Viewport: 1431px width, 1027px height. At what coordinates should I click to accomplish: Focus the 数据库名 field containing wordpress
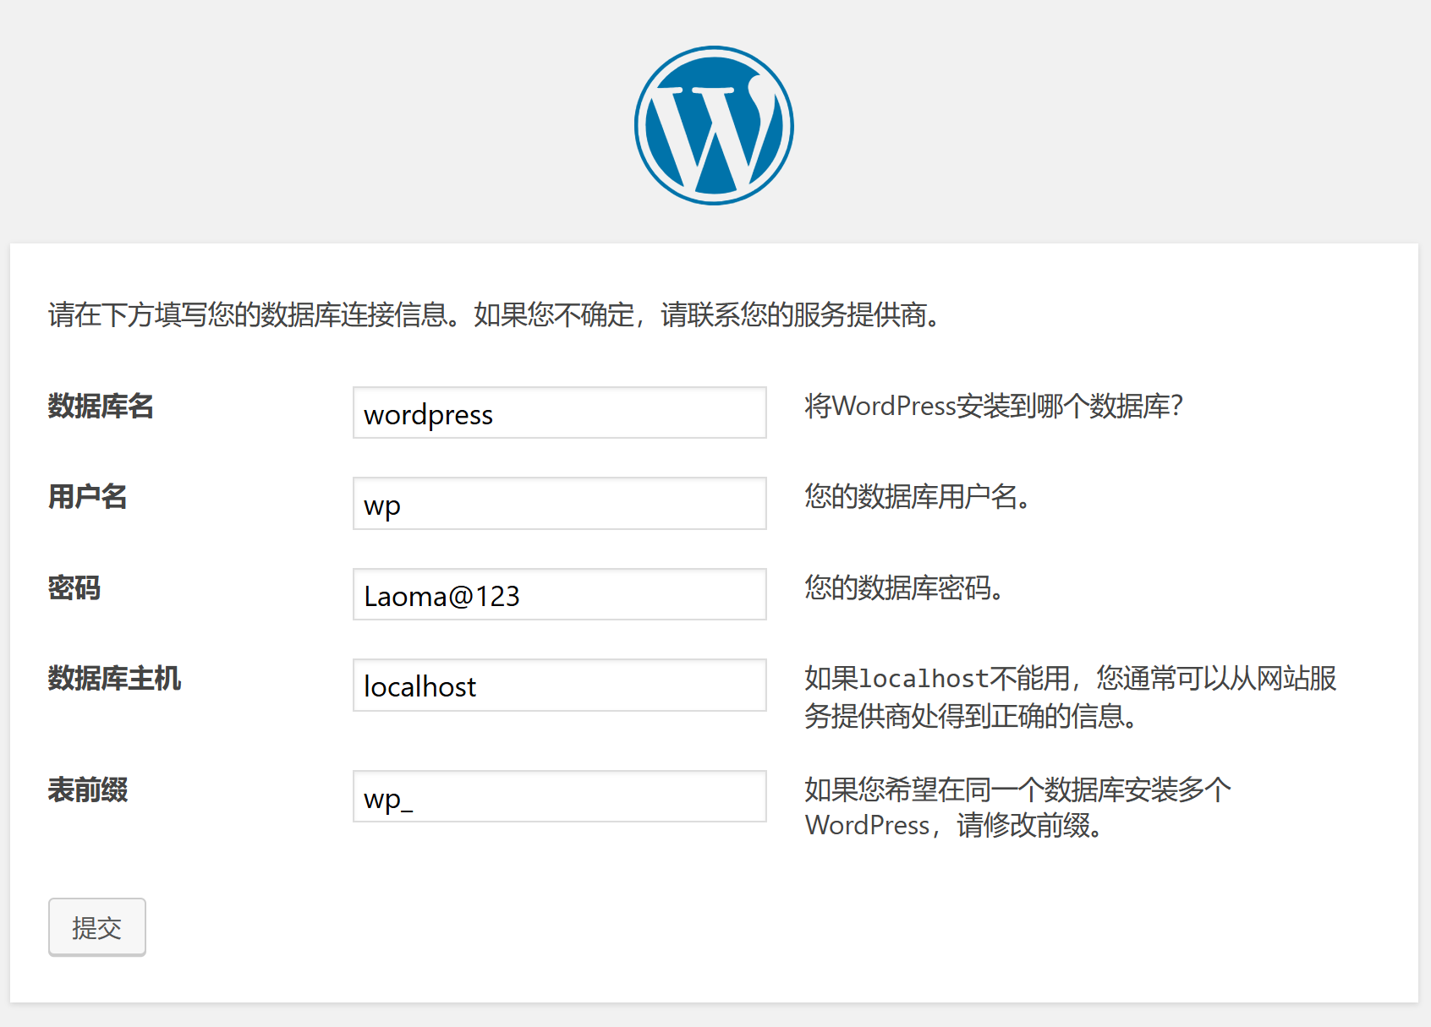(560, 412)
